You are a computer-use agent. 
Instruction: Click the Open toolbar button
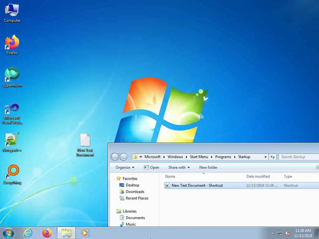(x=152, y=167)
